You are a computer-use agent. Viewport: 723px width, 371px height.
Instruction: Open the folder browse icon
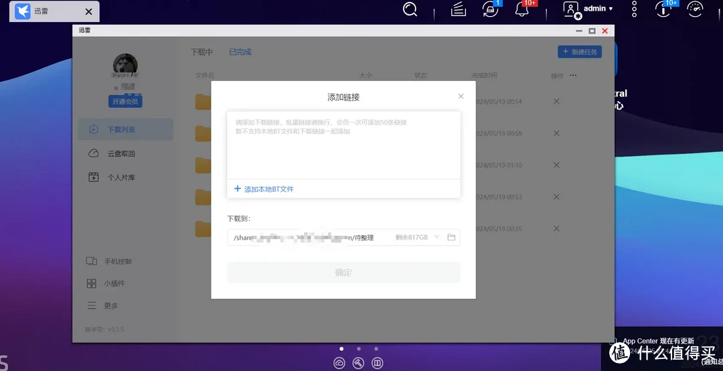click(451, 237)
